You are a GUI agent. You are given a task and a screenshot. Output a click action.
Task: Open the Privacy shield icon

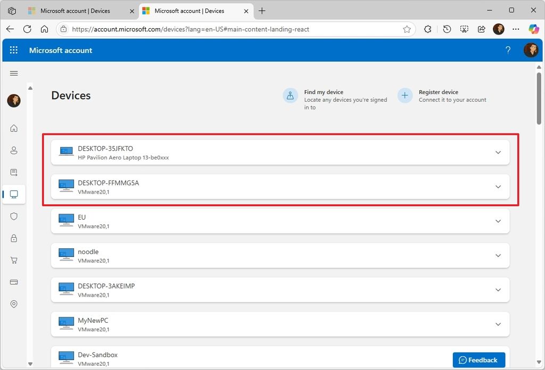click(x=14, y=216)
